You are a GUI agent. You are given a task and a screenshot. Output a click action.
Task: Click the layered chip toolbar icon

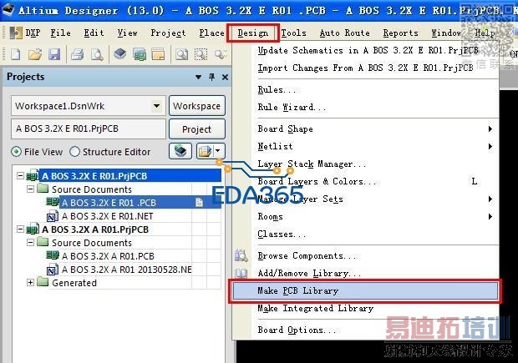tap(120, 54)
